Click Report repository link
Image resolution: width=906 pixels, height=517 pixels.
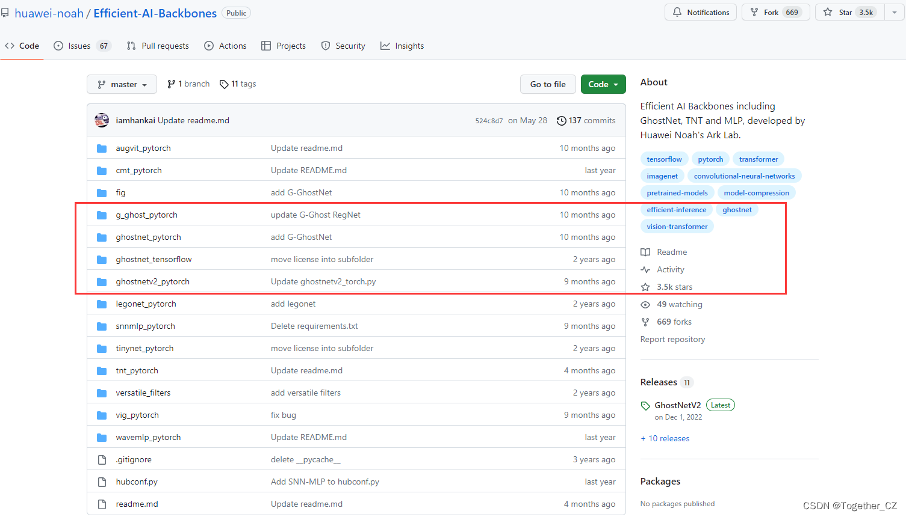coord(672,340)
